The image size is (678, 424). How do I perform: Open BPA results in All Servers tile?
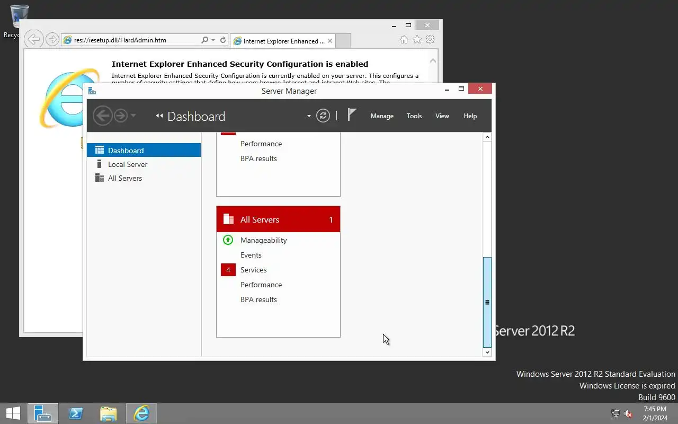(x=258, y=299)
